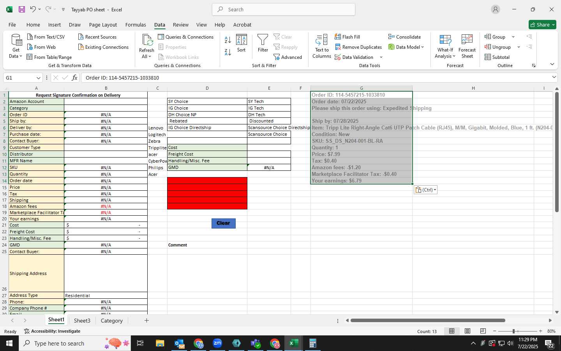Image resolution: width=561 pixels, height=351 pixels.
Task: Create a Forecast Sheet
Action: pyautogui.click(x=467, y=46)
